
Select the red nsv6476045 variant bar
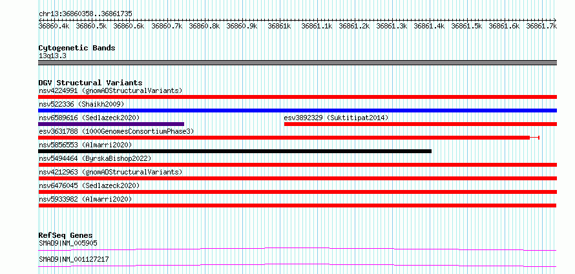[x=297, y=192]
